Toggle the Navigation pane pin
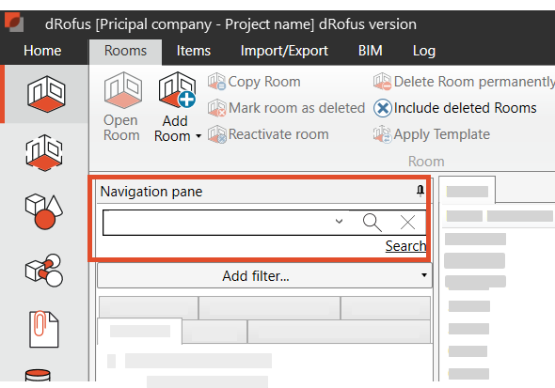The height and width of the screenshot is (388, 555). [x=420, y=191]
